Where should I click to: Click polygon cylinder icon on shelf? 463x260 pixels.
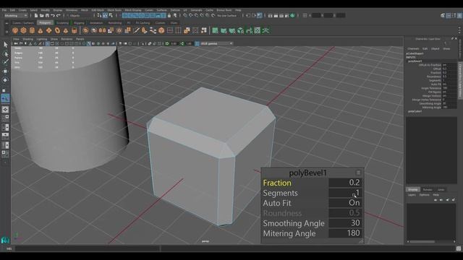[x=32, y=30]
